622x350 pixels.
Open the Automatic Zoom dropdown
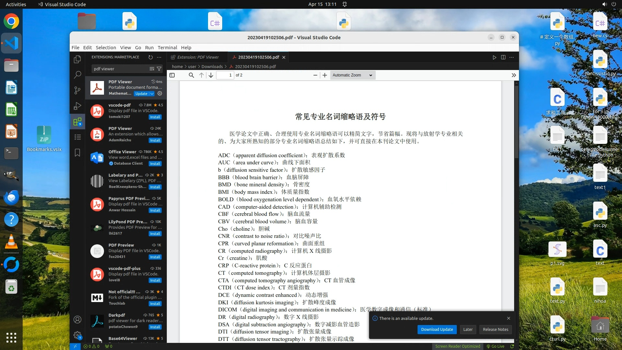click(352, 75)
